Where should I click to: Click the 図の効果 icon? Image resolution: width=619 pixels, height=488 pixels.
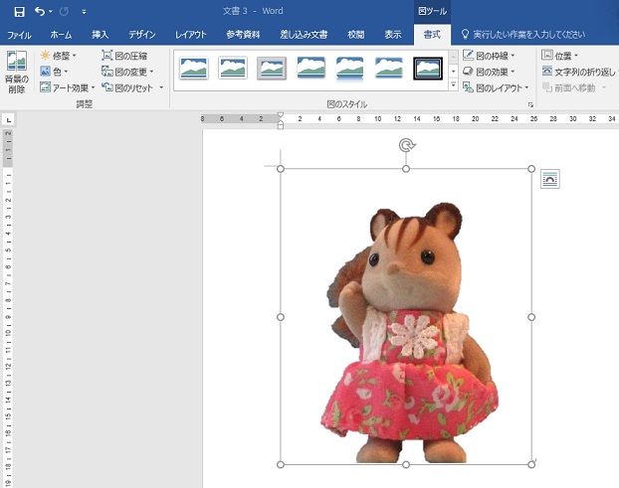(468, 71)
